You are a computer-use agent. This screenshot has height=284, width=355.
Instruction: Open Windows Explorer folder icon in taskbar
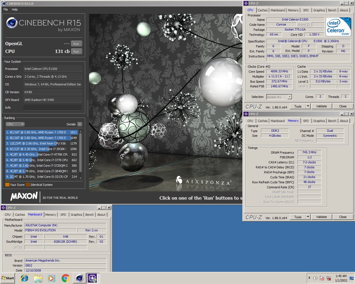click(x=38, y=278)
